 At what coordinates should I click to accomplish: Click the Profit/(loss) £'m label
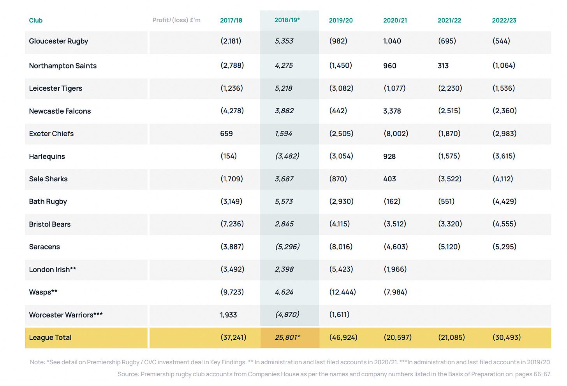[x=176, y=20]
